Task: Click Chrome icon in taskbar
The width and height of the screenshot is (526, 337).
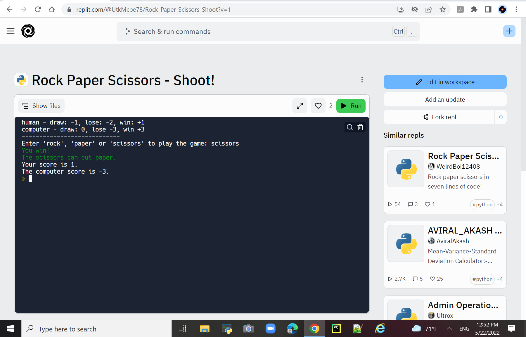Action: [x=314, y=329]
